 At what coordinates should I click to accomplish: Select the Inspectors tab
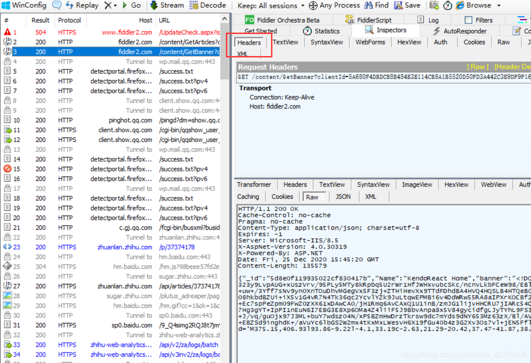tap(386, 30)
